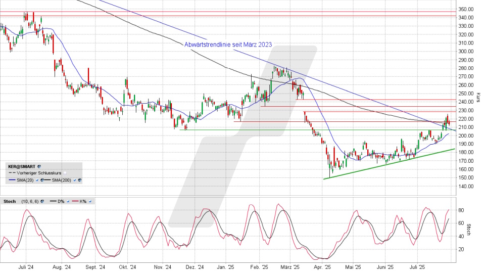
Task: Open the SMA(200) settings icon
Action: point(79,180)
